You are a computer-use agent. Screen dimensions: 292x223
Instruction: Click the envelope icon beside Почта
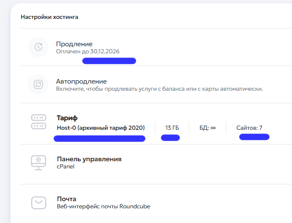point(39,202)
